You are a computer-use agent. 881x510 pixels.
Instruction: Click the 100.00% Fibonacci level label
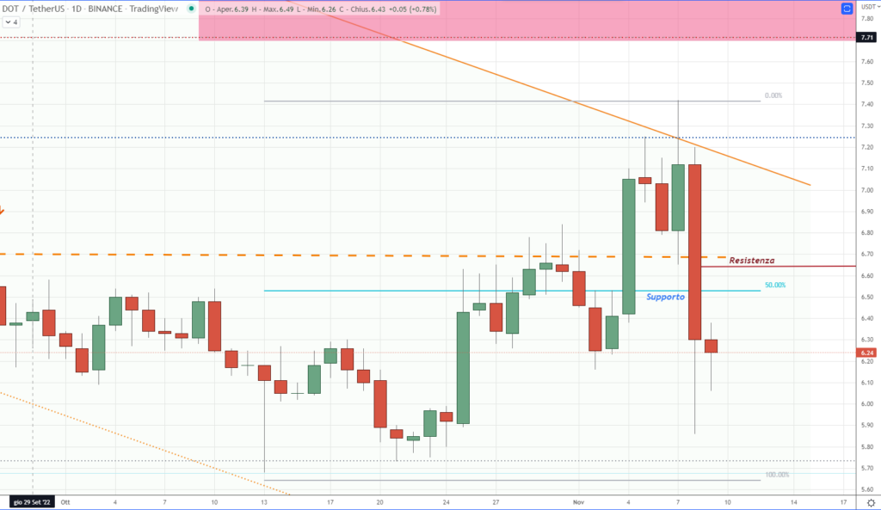coord(776,475)
